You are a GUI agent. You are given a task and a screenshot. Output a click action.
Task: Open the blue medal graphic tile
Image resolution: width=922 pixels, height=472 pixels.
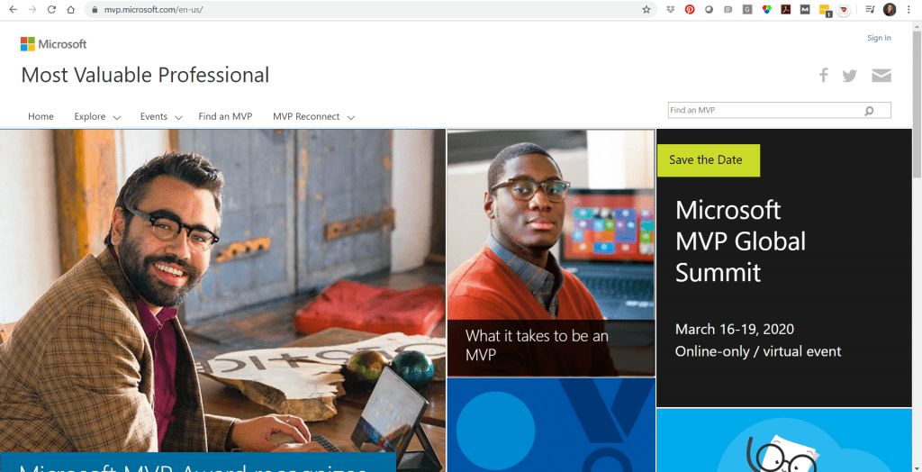click(551, 425)
